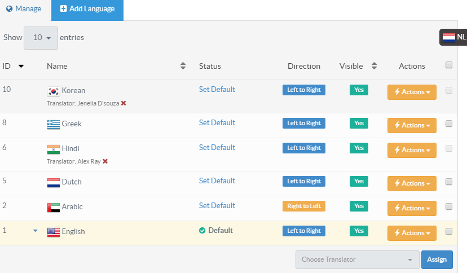Click the Greek flag icon

(54, 124)
